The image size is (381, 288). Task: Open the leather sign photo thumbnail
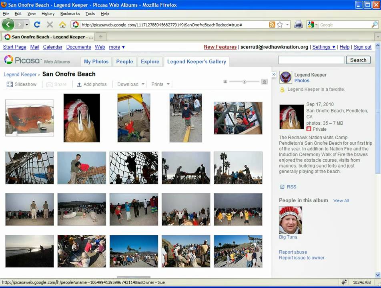(30, 118)
